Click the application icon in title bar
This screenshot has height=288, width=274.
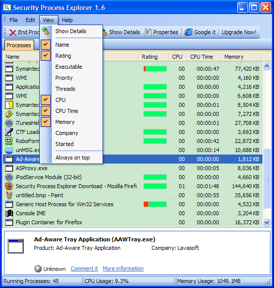coord(7,8)
